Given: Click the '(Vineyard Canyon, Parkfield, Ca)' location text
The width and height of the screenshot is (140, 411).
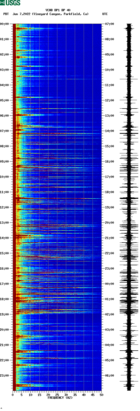Looking at the screenshot, I should point(60,14).
